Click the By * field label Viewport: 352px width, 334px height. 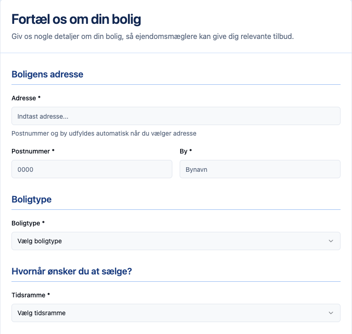coord(186,151)
